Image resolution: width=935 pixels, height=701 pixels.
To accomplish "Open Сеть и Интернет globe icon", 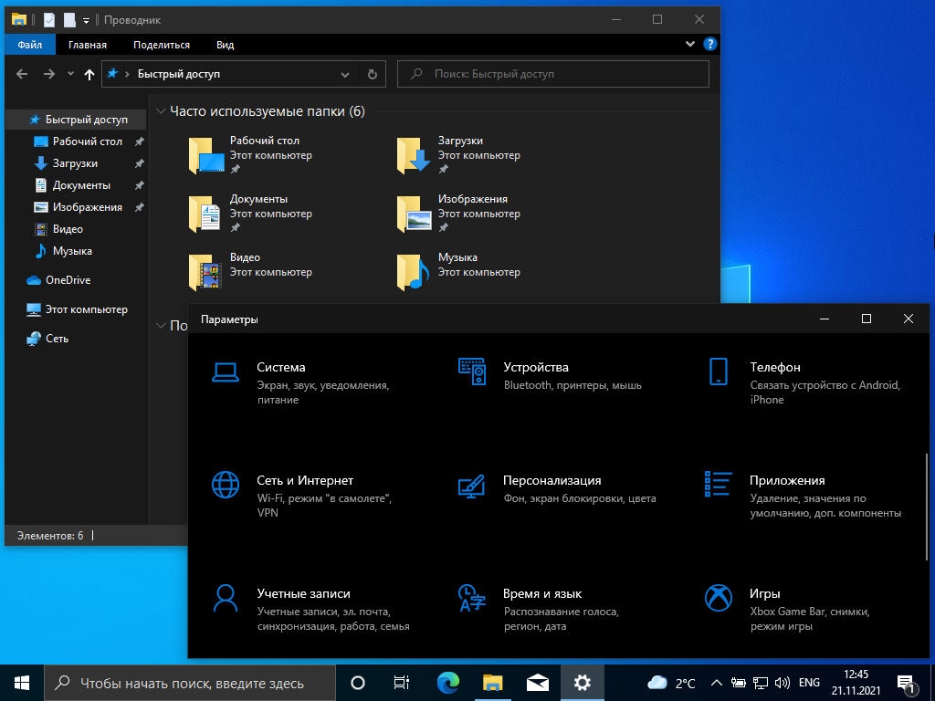I will point(226,485).
